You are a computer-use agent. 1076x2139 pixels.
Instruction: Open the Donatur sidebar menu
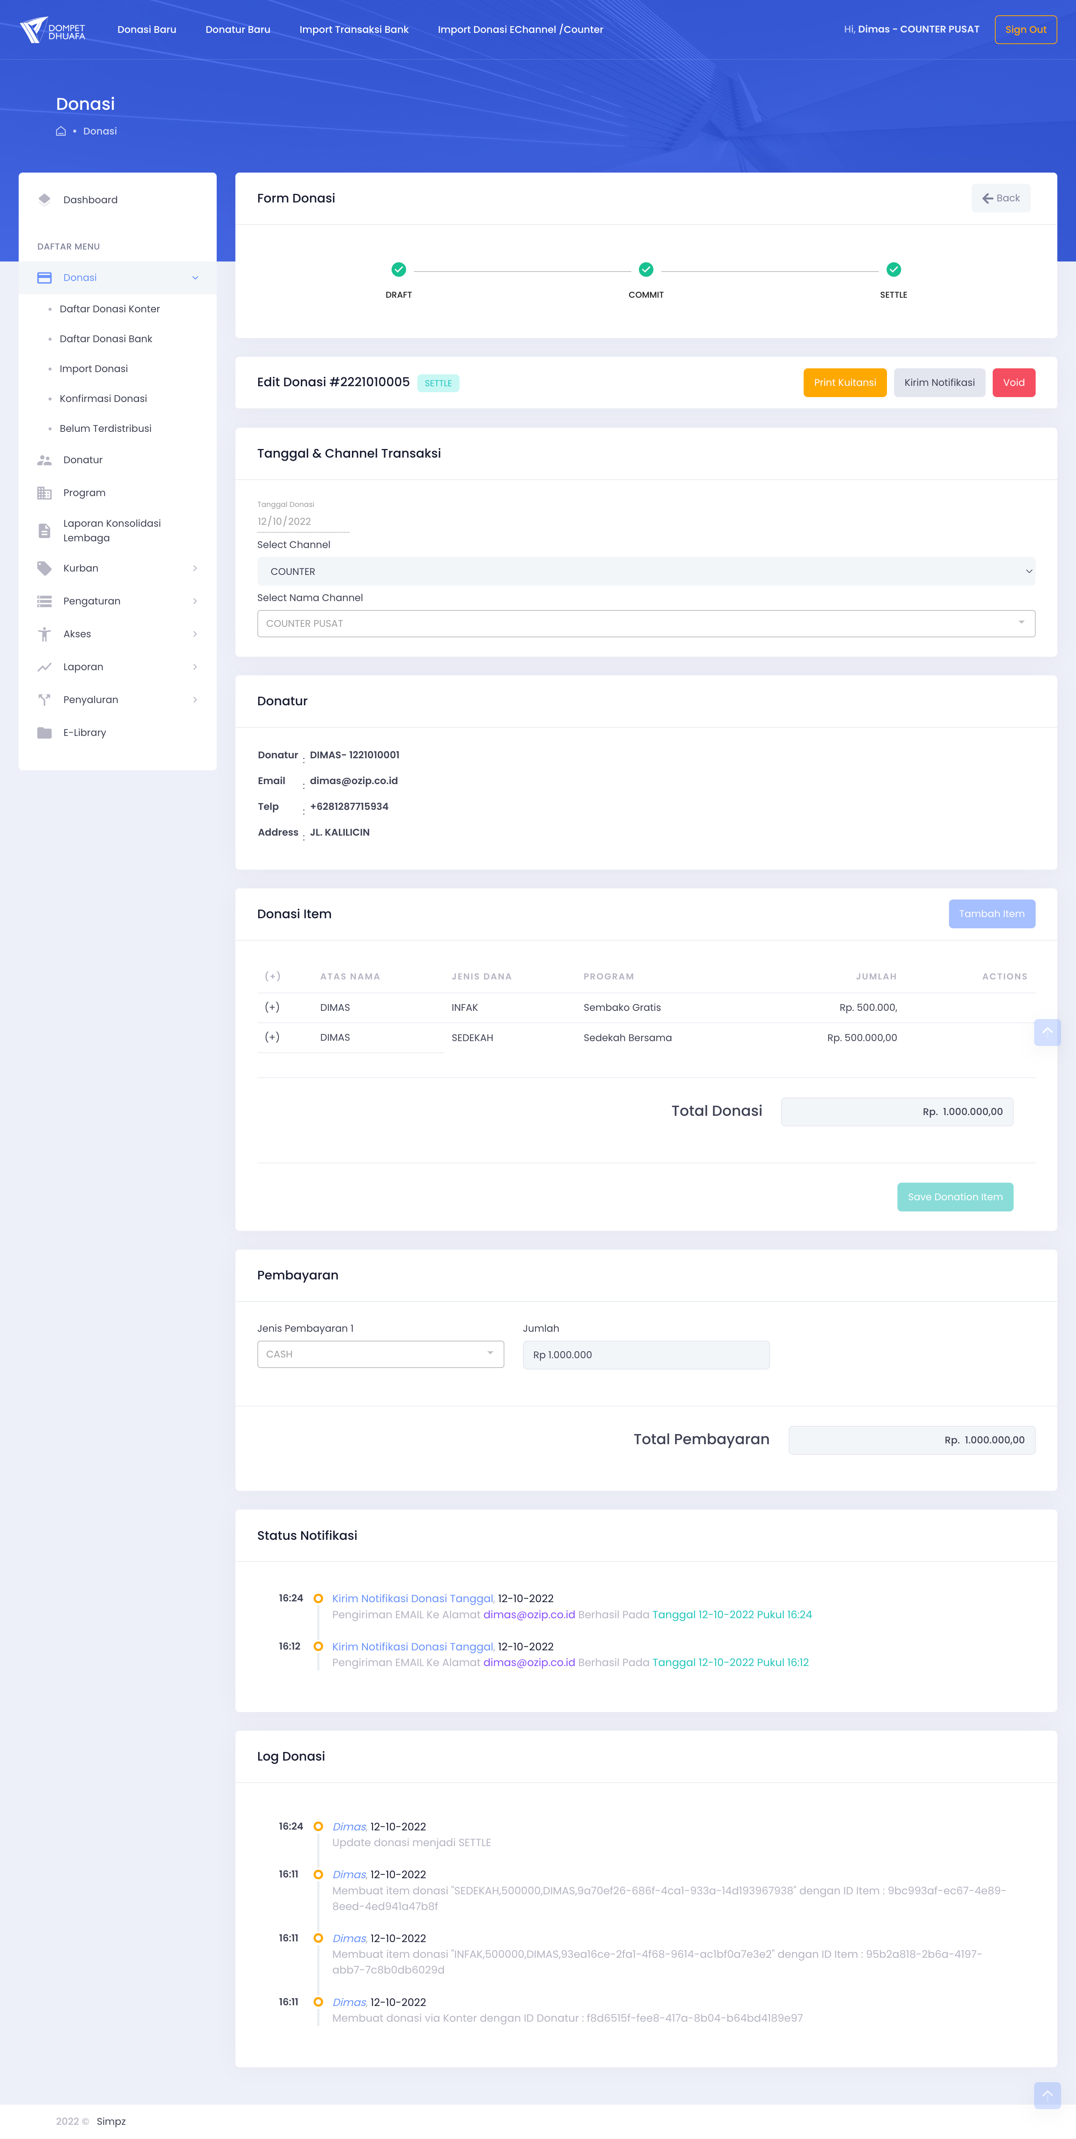click(82, 460)
